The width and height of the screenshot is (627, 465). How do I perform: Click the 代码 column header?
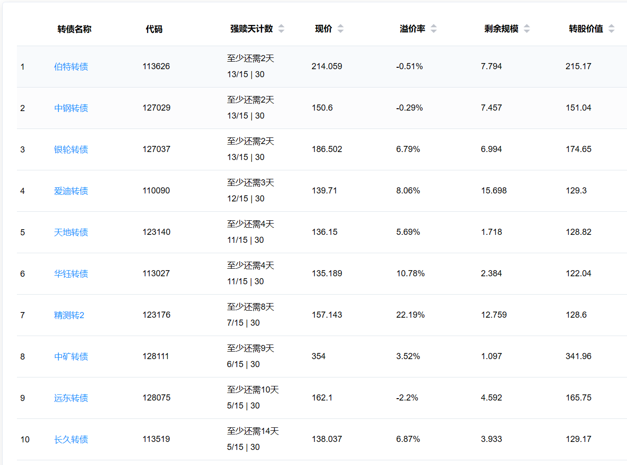click(154, 29)
